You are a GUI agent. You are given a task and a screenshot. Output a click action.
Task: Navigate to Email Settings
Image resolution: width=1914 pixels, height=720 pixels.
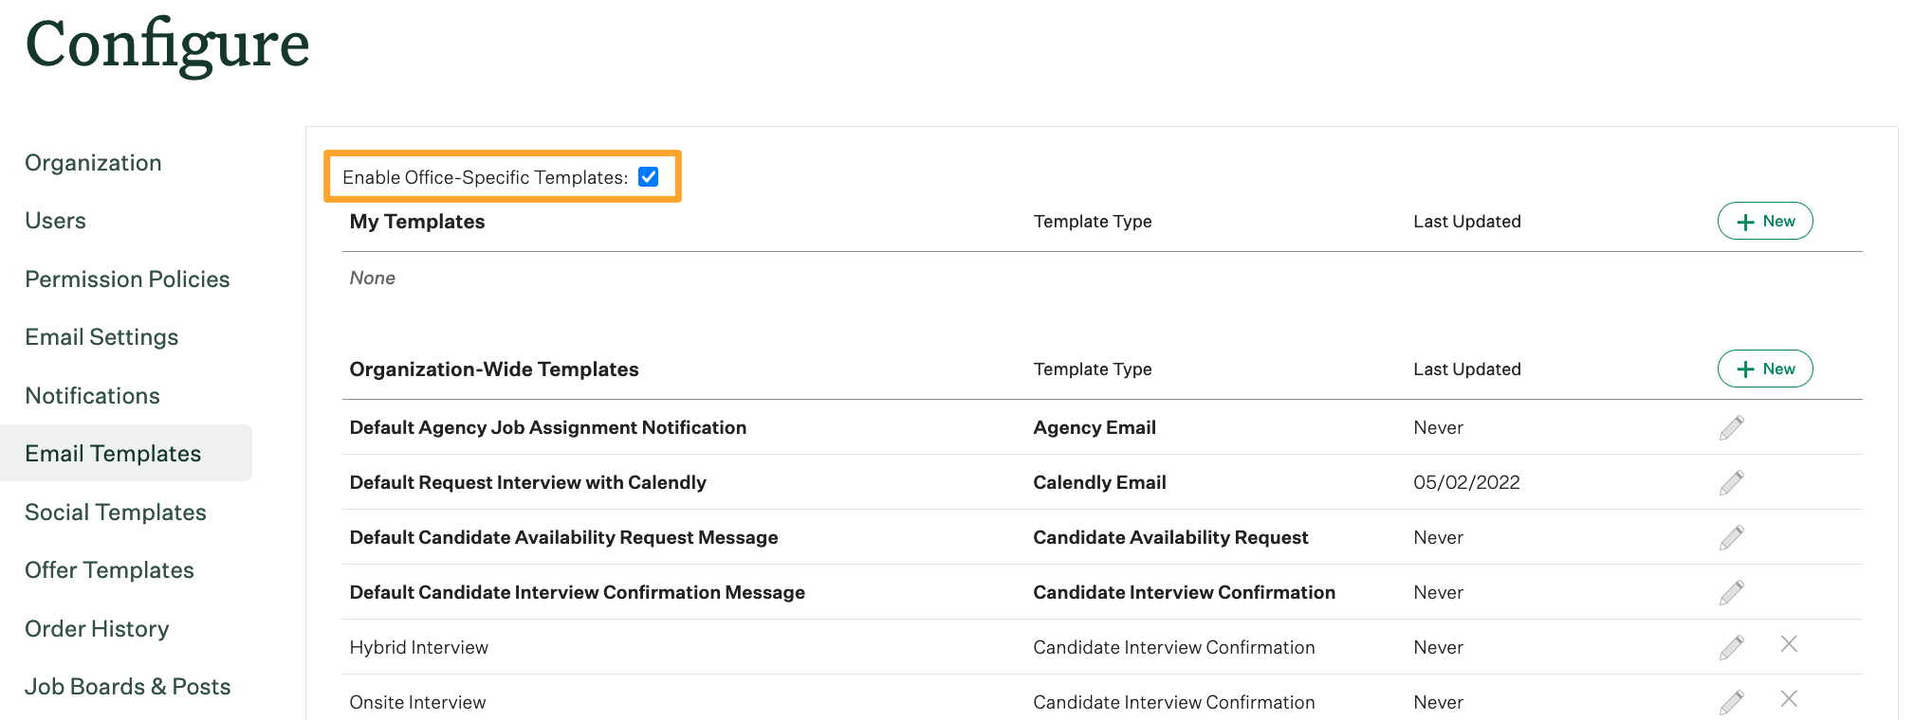(101, 336)
